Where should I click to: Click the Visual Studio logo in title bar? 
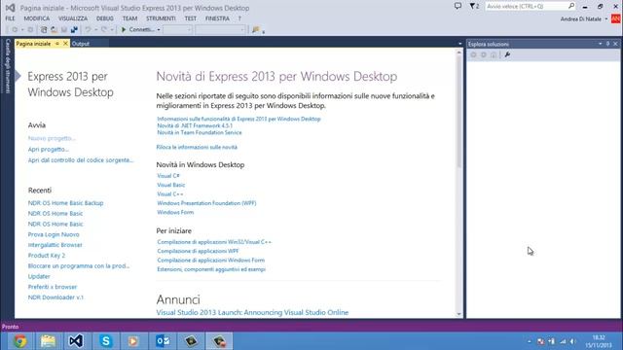point(11,8)
